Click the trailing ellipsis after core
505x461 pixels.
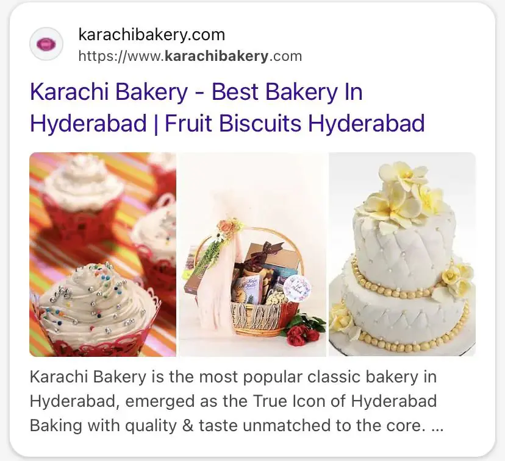[x=437, y=426]
